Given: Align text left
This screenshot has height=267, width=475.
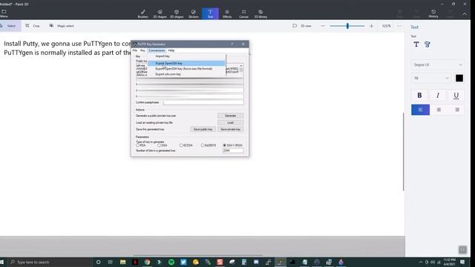Looking at the screenshot, I should 421,110.
